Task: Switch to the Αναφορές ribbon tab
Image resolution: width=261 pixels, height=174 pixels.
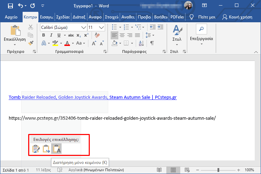Action: [95, 17]
